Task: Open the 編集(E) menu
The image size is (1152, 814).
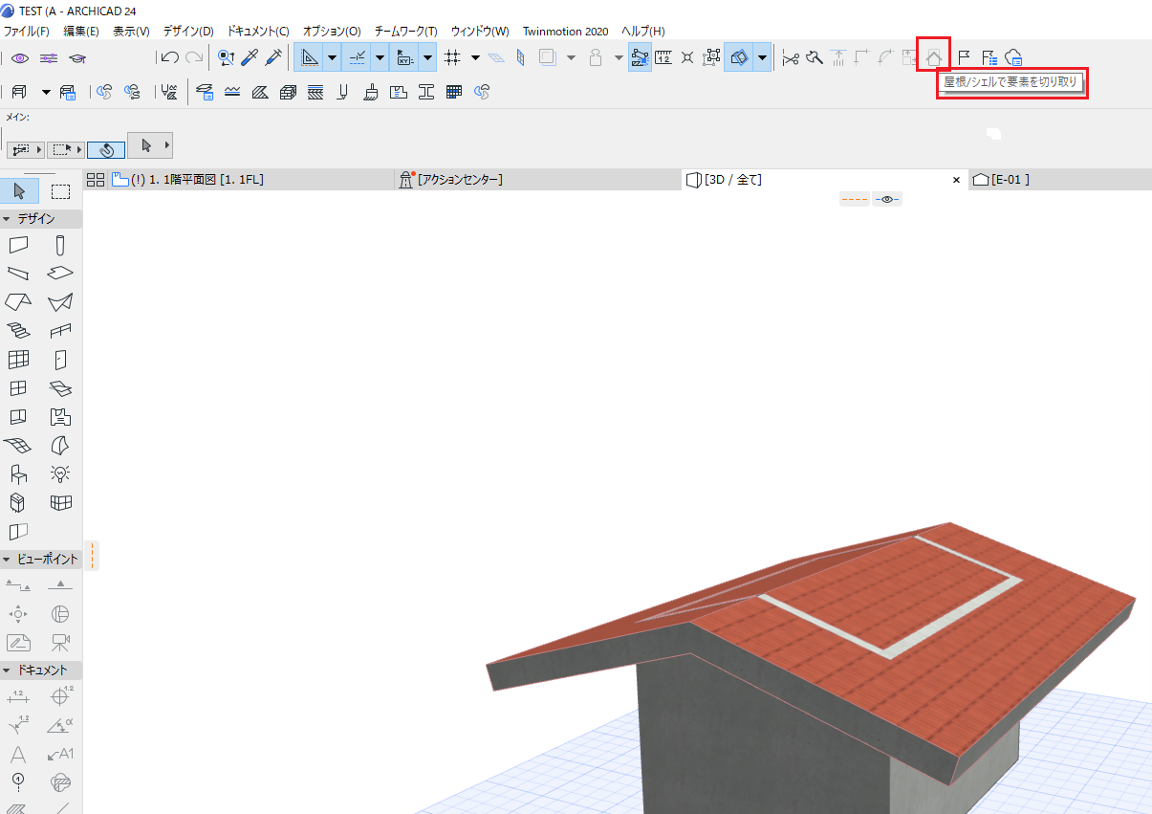Action: [81, 32]
